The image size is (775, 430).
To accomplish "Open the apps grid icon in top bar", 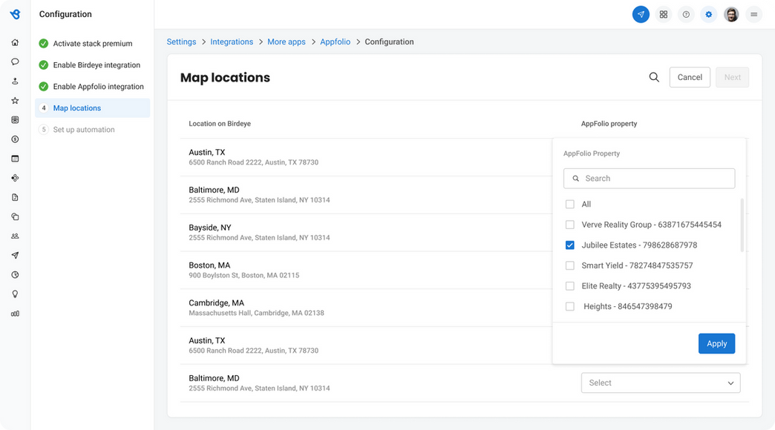I will pyautogui.click(x=664, y=14).
